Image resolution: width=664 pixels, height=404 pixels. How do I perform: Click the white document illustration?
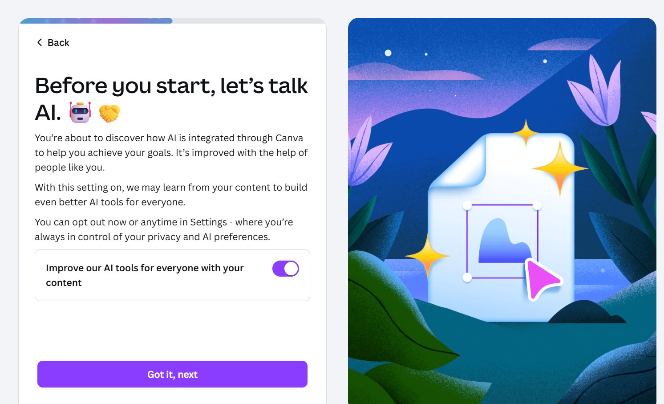(x=501, y=227)
